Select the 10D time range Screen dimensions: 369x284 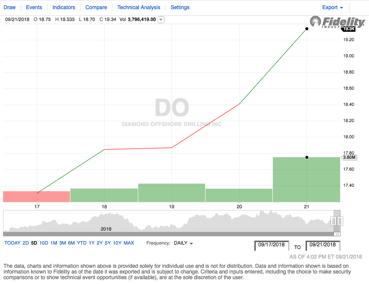coord(44,243)
